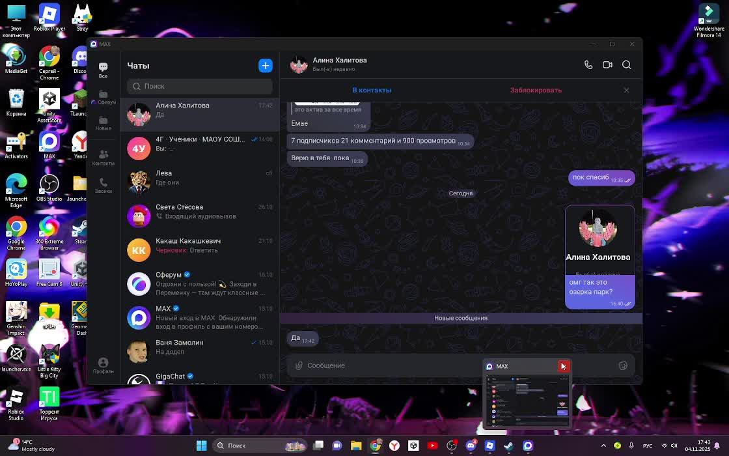Open the Windows Start menu
The width and height of the screenshot is (729, 456).
coord(201,446)
